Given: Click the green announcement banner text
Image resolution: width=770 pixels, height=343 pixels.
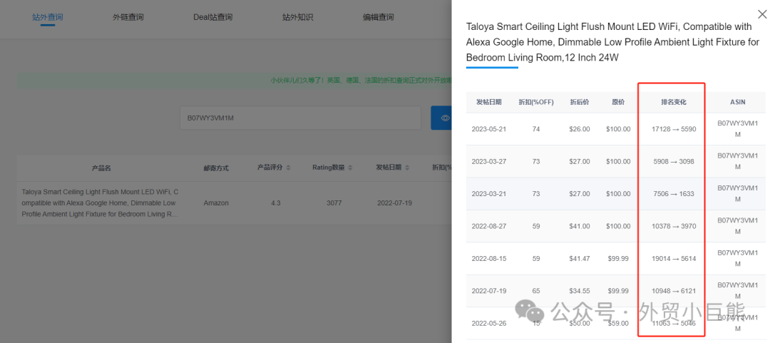Looking at the screenshot, I should [361, 81].
